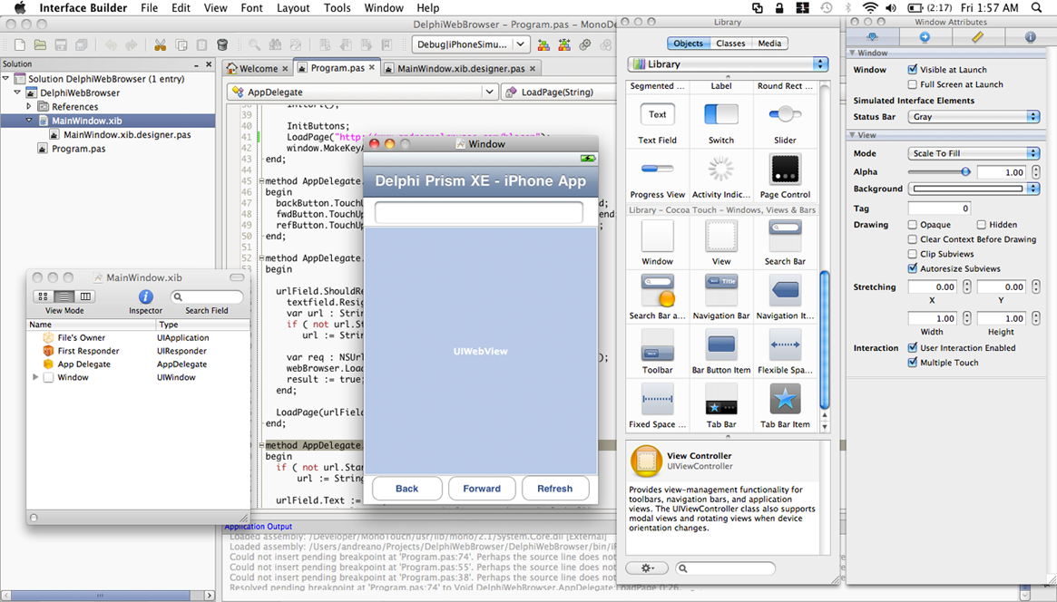Toggle the Multiple Touch checkbox
This screenshot has height=602, width=1057.
click(x=913, y=363)
